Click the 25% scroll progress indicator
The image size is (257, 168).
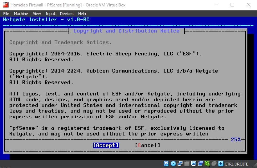[236, 140]
